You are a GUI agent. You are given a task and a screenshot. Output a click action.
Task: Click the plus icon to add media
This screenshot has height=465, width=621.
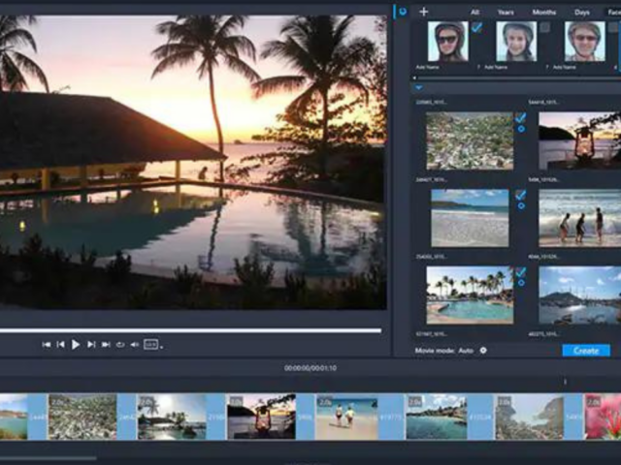click(423, 12)
